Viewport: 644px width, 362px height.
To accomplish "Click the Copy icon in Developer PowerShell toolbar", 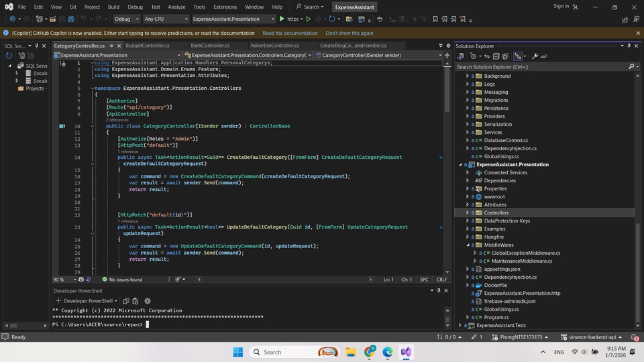I will click(x=125, y=301).
